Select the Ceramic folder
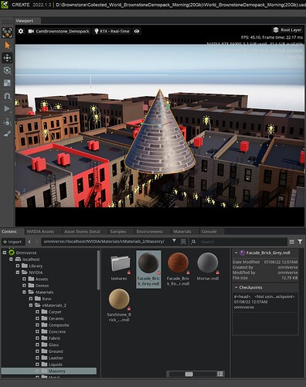306x387 pixels. (x=56, y=318)
